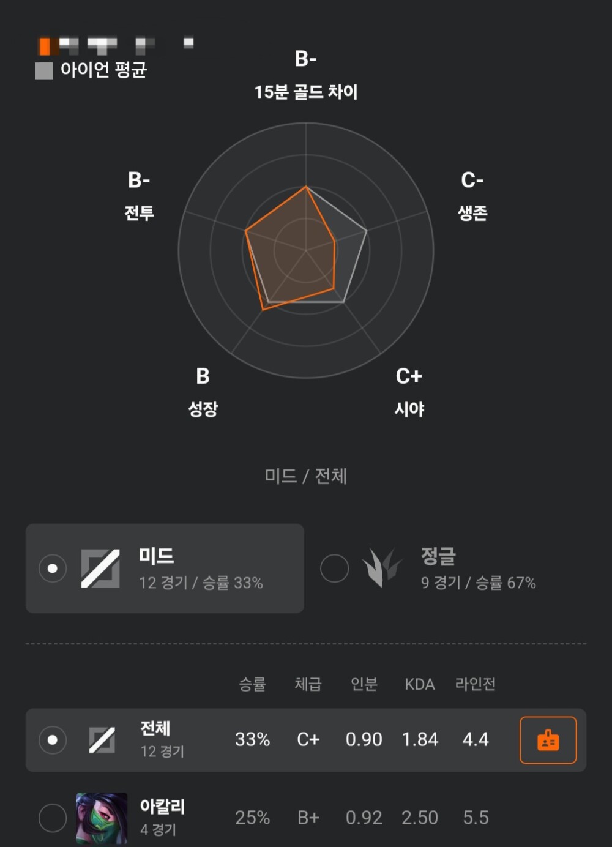The height and width of the screenshot is (847, 612).
Task: Select the 미드 role radio button
Action: [53, 569]
